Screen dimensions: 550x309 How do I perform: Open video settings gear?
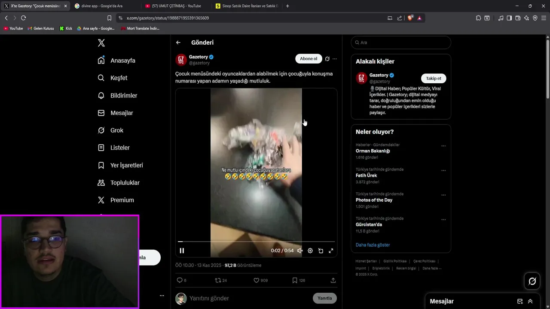click(x=310, y=251)
